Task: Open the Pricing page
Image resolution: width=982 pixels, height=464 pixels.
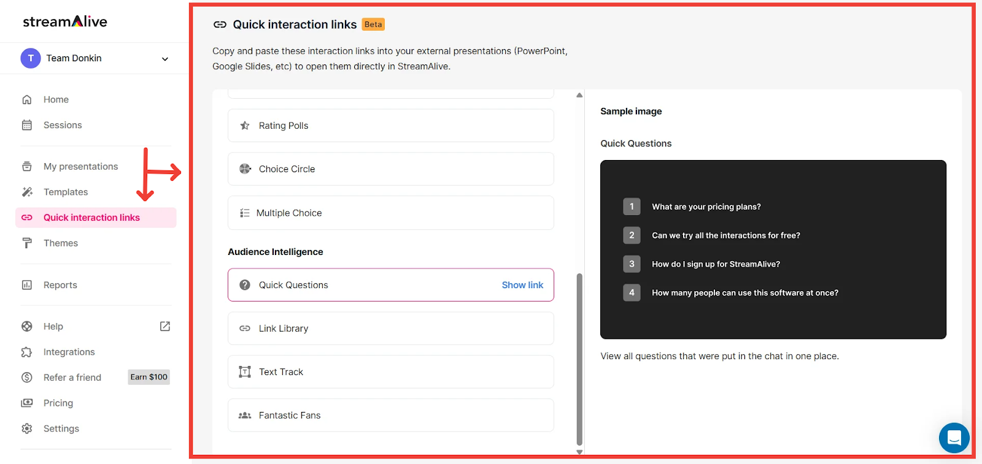Action: coord(58,403)
